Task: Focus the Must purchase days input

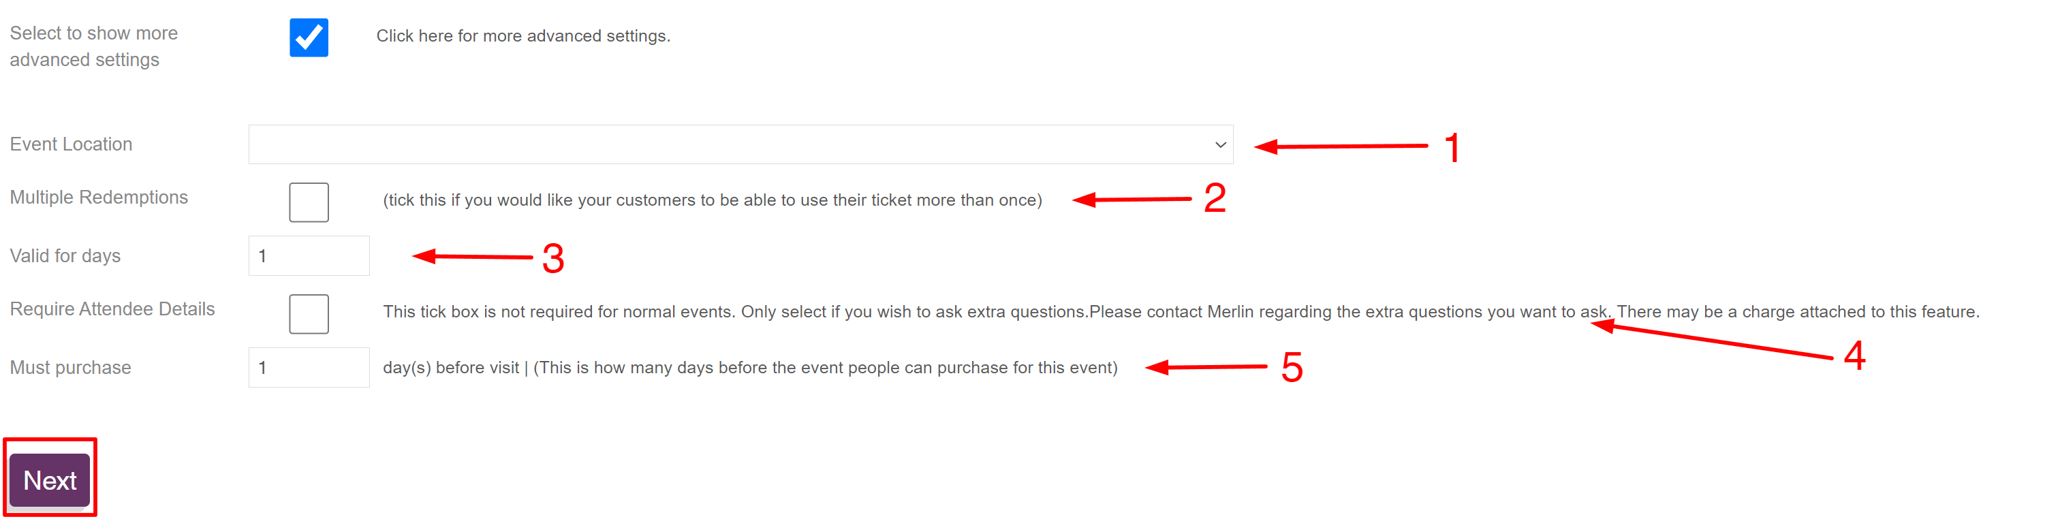Action: tap(309, 368)
